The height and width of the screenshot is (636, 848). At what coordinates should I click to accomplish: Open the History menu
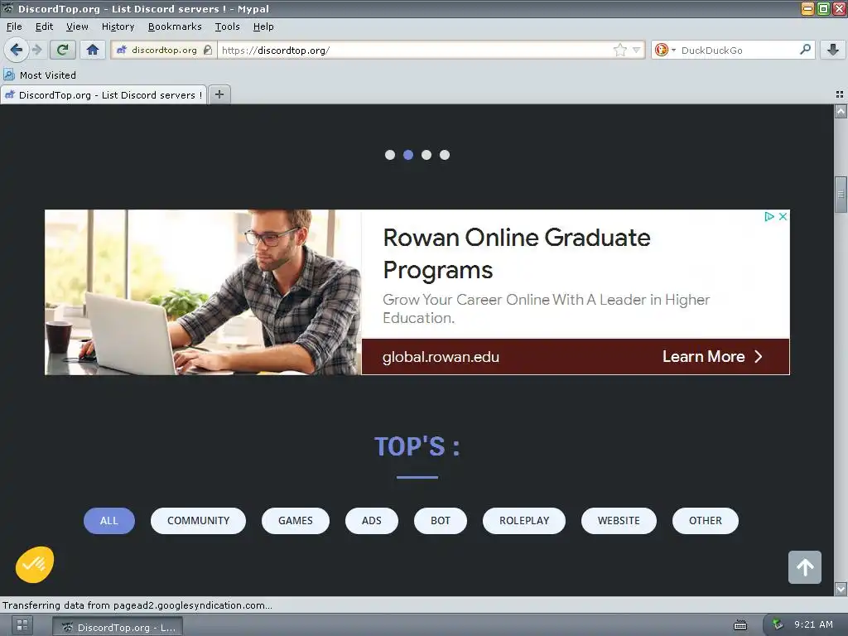pyautogui.click(x=118, y=26)
